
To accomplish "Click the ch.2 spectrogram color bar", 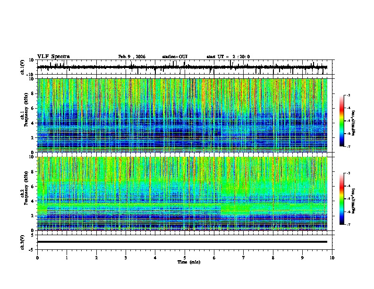I will [x=341, y=199].
